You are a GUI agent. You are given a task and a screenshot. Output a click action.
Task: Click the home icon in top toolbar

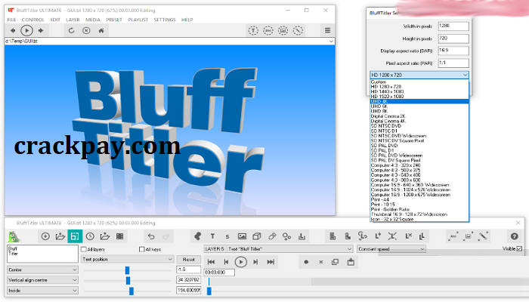pos(101,31)
